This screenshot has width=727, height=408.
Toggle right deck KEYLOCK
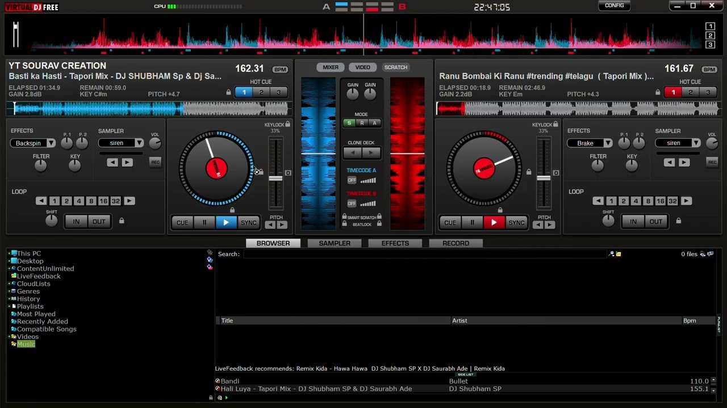555,125
